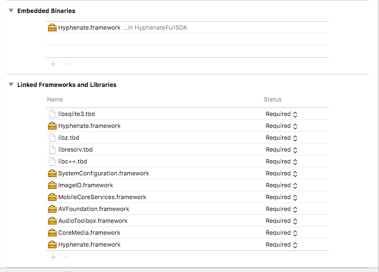
Task: Add a new embedded binary with plus button
Action: [x=53, y=64]
